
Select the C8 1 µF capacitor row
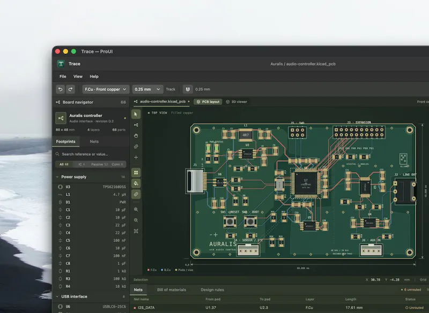pyautogui.click(x=91, y=263)
